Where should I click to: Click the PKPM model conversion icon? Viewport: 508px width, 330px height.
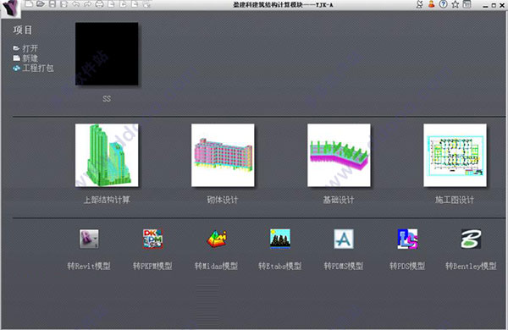(152, 239)
